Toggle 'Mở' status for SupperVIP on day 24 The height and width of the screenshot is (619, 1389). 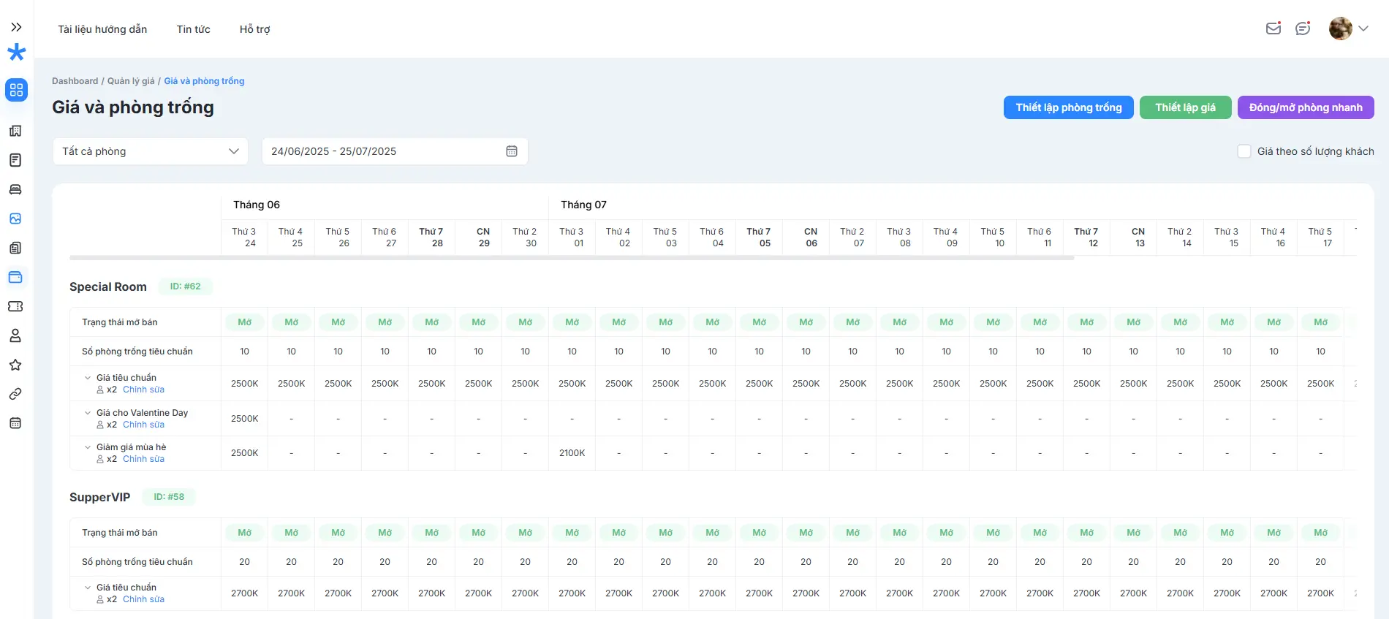[x=245, y=533]
